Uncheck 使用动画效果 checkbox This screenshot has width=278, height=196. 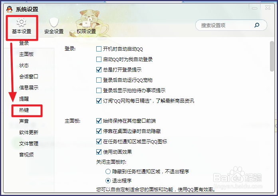pos(99,152)
